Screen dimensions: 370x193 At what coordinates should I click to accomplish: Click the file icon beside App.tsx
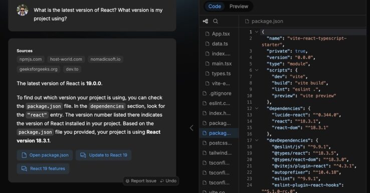[207, 34]
